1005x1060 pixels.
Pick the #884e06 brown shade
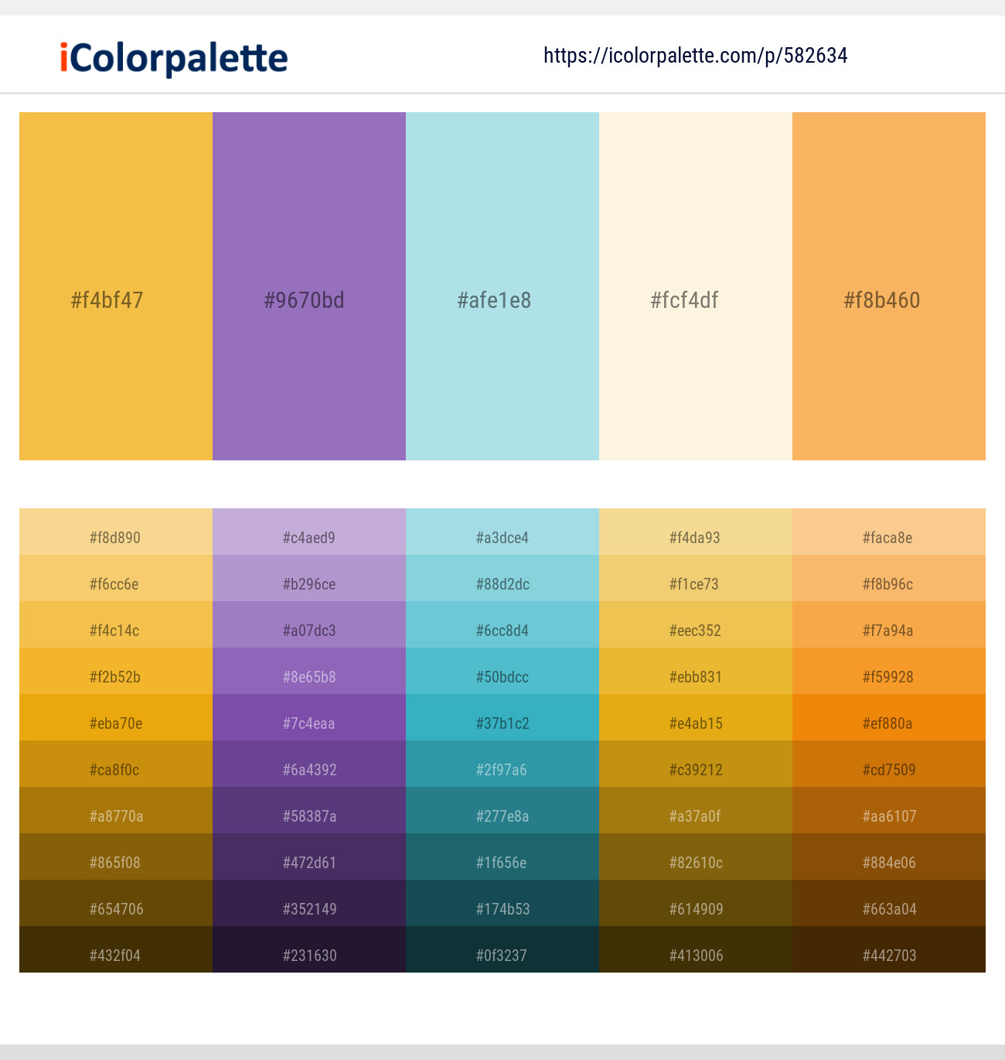point(889,857)
